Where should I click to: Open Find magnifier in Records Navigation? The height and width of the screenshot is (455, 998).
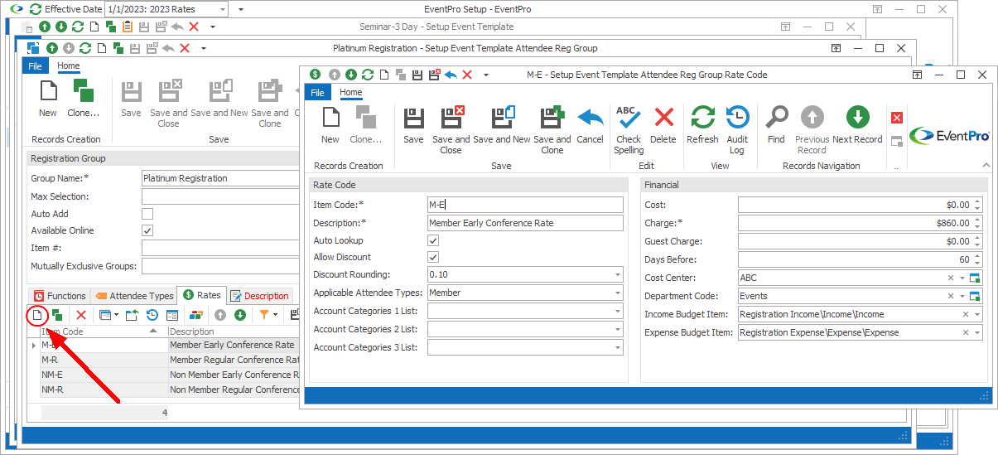[x=776, y=124]
